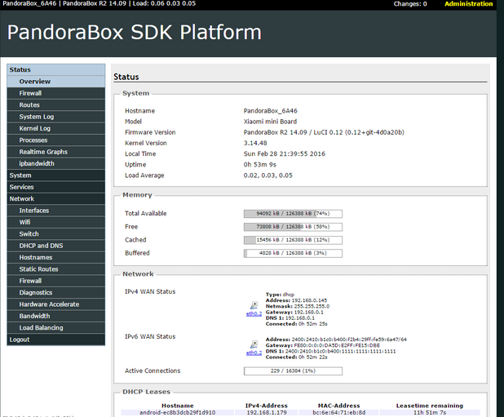Open the Firewall item under Network
Viewport: 504px width, 417px height.
point(56,281)
